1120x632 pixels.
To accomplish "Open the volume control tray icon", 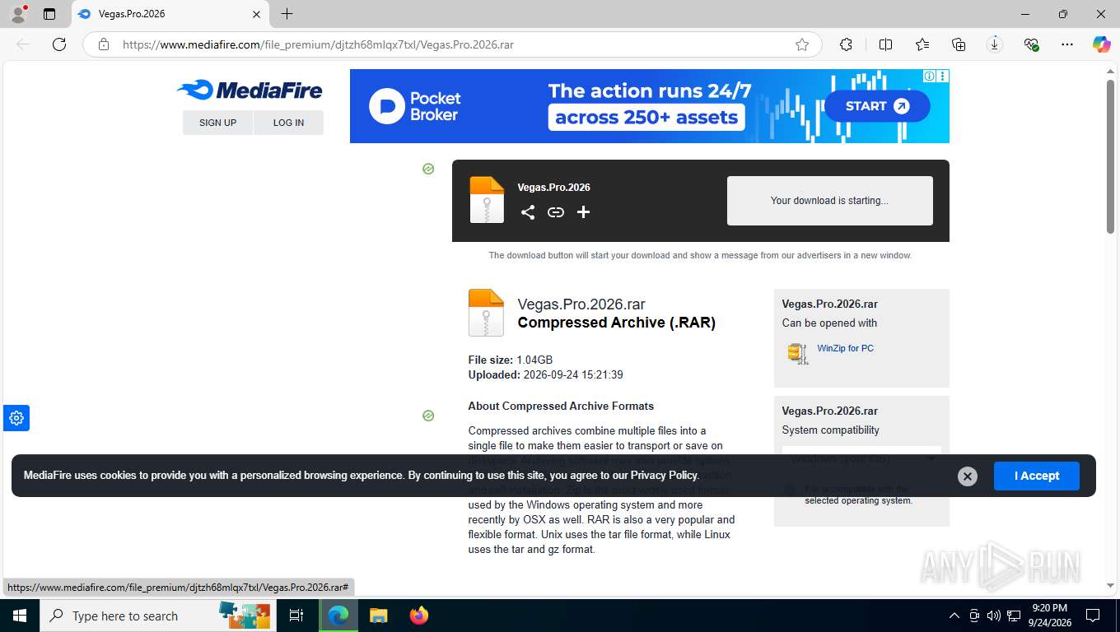I will 994,616.
